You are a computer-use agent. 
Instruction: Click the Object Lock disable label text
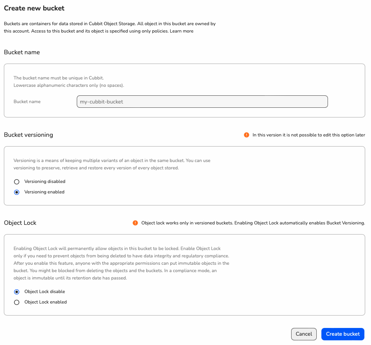click(45, 292)
